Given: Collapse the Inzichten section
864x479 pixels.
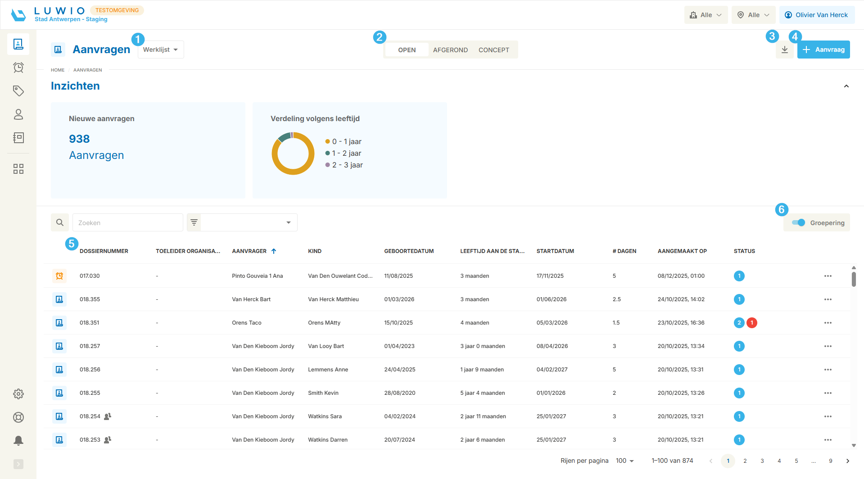Looking at the screenshot, I should (x=846, y=86).
